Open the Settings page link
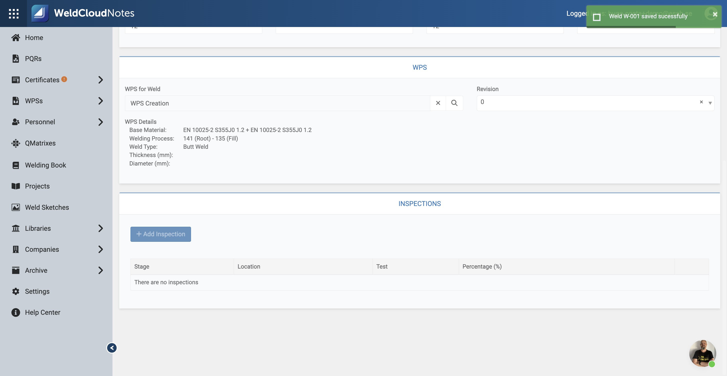 [37, 291]
